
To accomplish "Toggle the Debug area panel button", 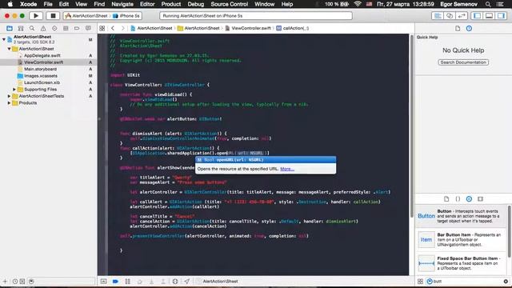I will (x=489, y=16).
